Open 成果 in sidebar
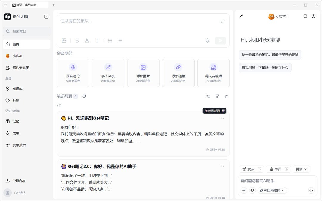The image size is (322, 201). click(x=27, y=133)
